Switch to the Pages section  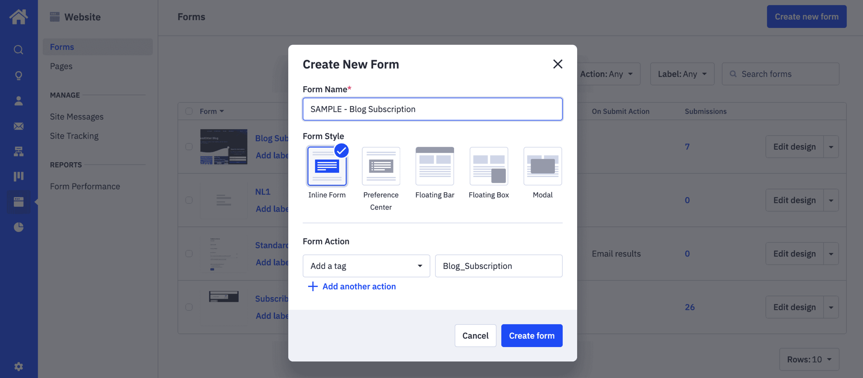(x=61, y=66)
